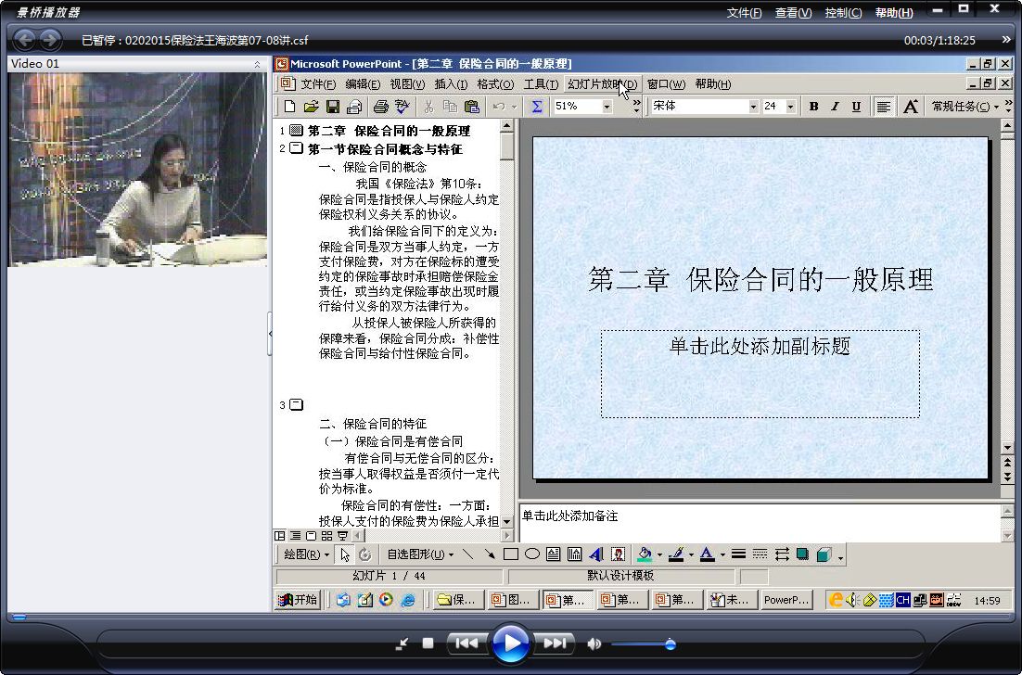Open the 插入 menu in PowerPoint

(x=451, y=84)
